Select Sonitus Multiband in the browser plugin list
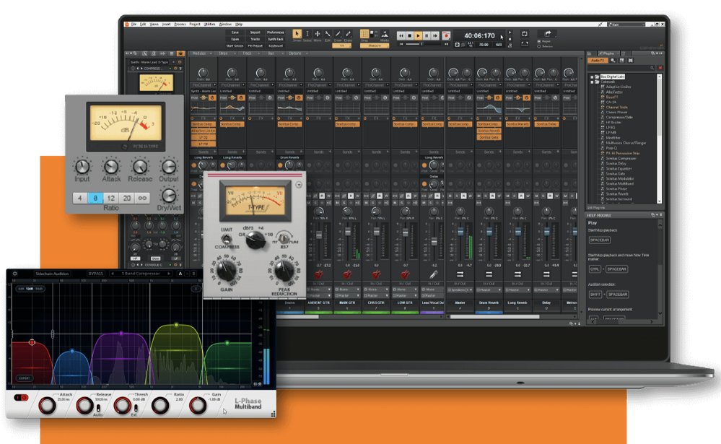721x444 pixels. (619, 183)
